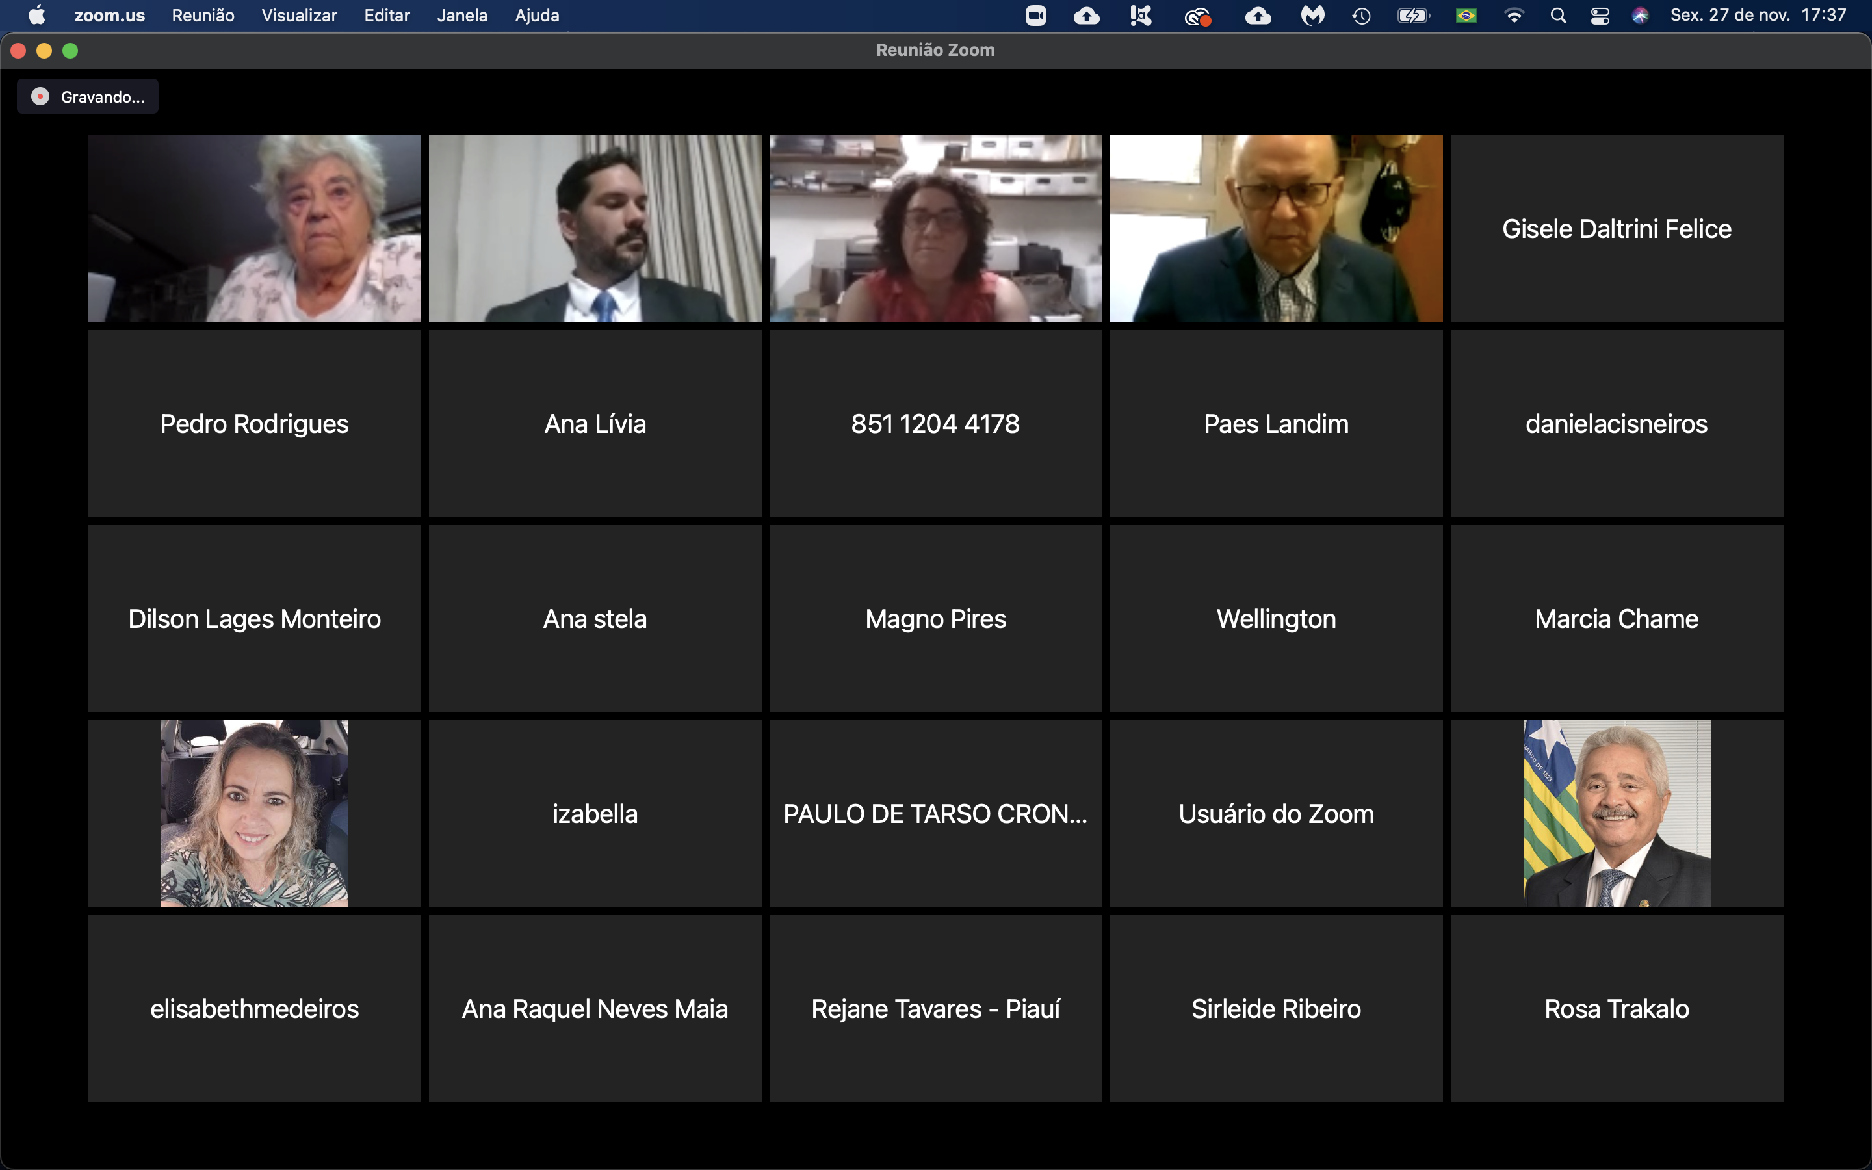
Task: Select the izabella participant tile
Action: pyautogui.click(x=595, y=813)
